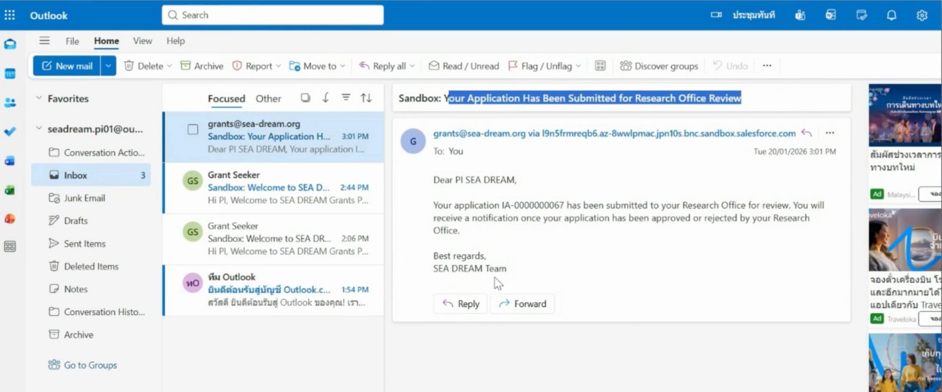Collapse the Favorites section
This screenshot has height=392, width=942.
(39, 98)
